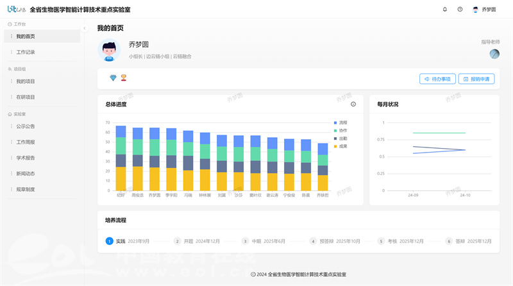
Task: Toggle the 成果 legend series
Action: [x=341, y=146]
